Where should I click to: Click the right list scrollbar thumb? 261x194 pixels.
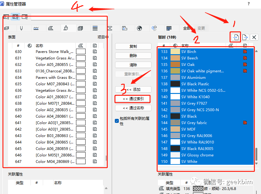(256, 154)
